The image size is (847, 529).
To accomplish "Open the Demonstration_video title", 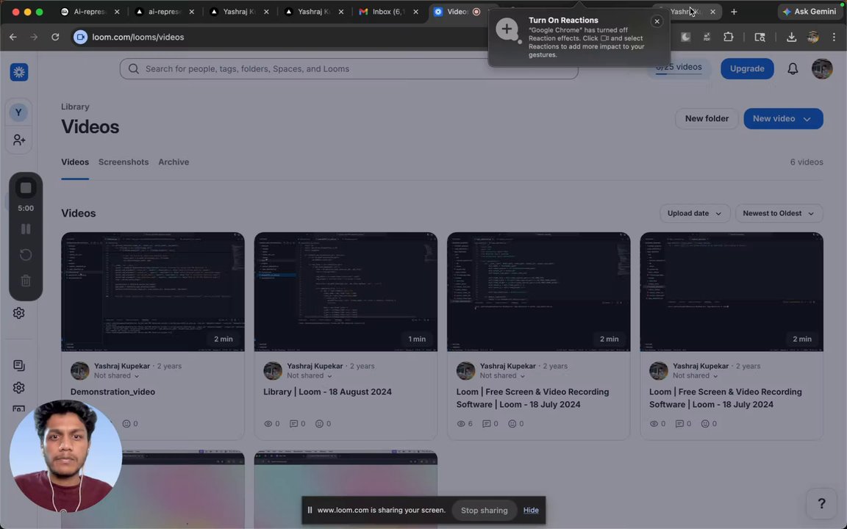I will click(112, 392).
